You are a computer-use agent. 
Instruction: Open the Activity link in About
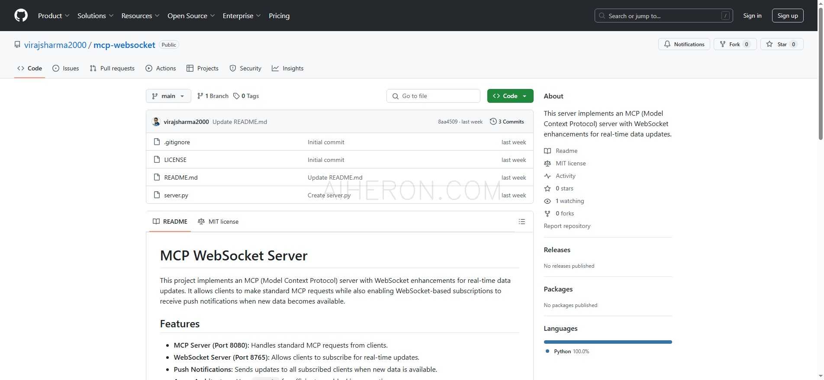tap(560, 176)
